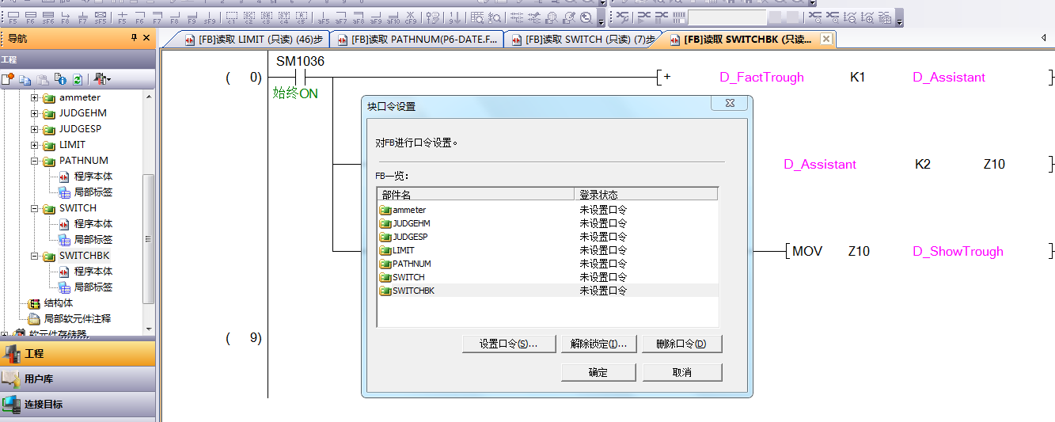Click the green refresh icon in navigation toolbar

point(77,79)
